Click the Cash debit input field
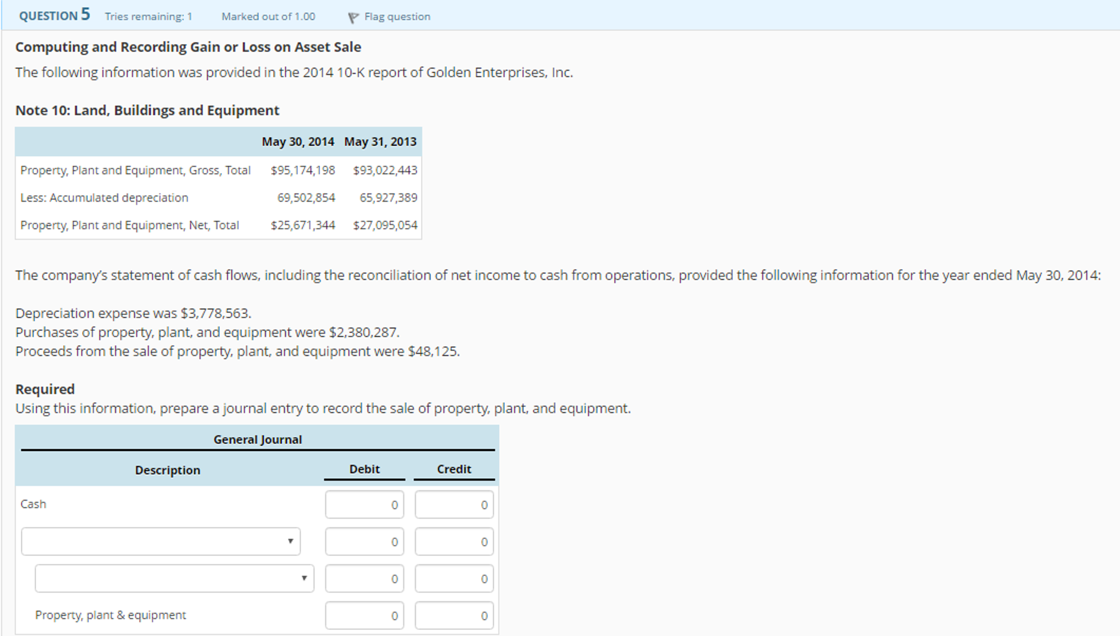Screen dimensions: 1120x636 pos(364,505)
